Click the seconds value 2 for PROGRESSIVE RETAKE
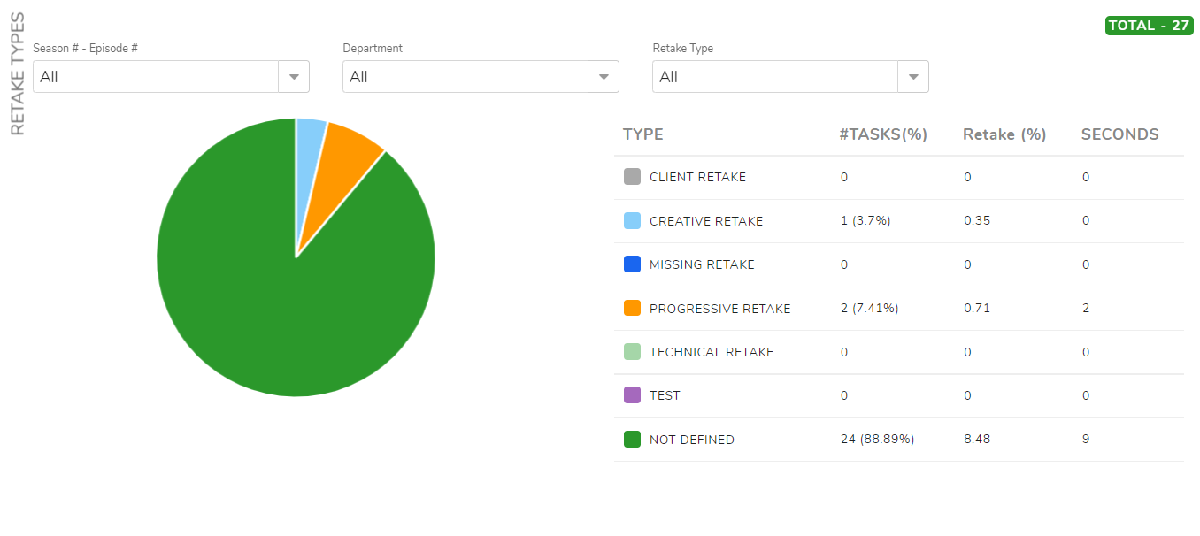Viewport: 1200px width, 536px height. 1086,309
